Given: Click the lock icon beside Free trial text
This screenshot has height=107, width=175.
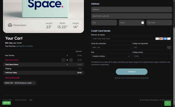Looking at the screenshot, I should coord(116,78).
